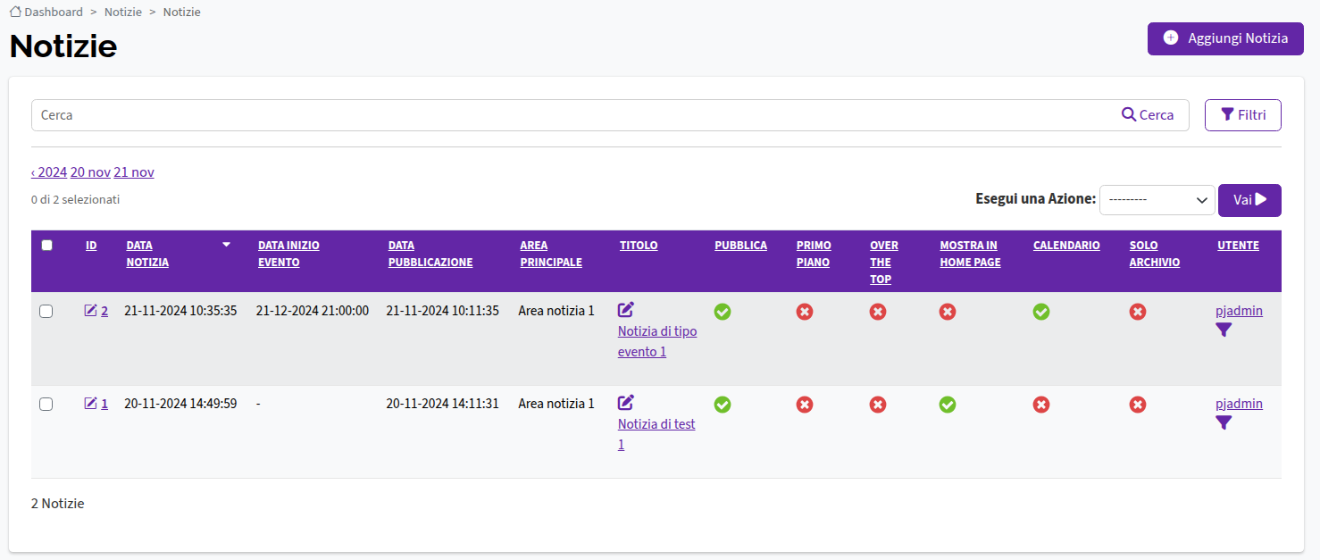Sort by the Utente column header
This screenshot has width=1320, height=560.
coord(1238,246)
